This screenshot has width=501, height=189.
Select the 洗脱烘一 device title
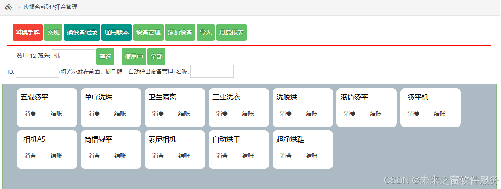coord(290,97)
